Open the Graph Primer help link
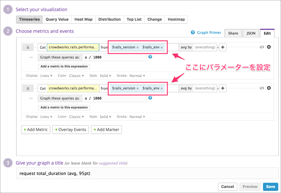Image resolution: width=281 pixels, height=193 pixels. pos(209,33)
